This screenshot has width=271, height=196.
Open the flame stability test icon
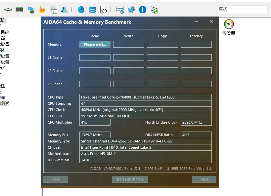[x=42, y=10]
